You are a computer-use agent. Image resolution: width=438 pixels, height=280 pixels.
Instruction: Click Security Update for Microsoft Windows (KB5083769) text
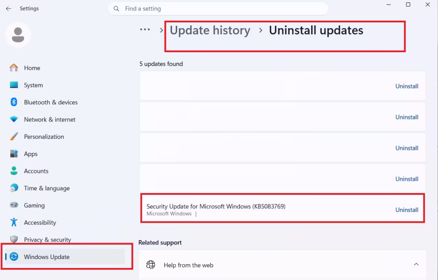click(216, 206)
